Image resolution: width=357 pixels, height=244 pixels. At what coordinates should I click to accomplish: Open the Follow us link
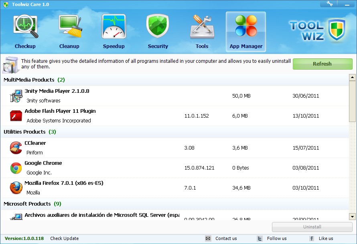pos(277,238)
